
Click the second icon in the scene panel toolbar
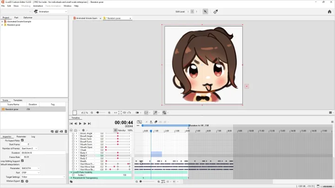click(x=57, y=131)
